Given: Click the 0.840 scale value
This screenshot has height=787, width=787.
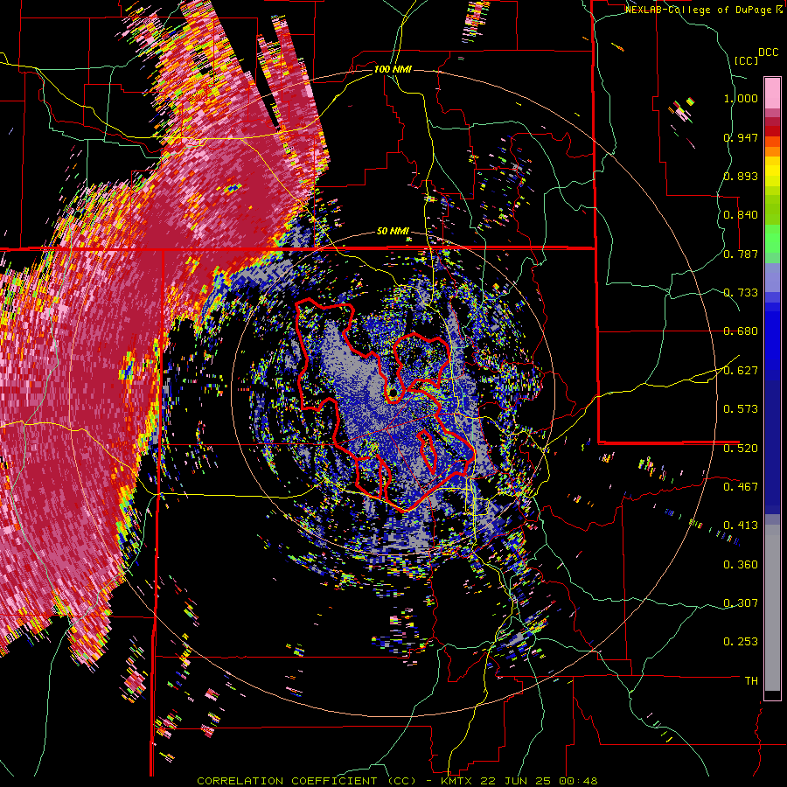Looking at the screenshot, I should [741, 215].
